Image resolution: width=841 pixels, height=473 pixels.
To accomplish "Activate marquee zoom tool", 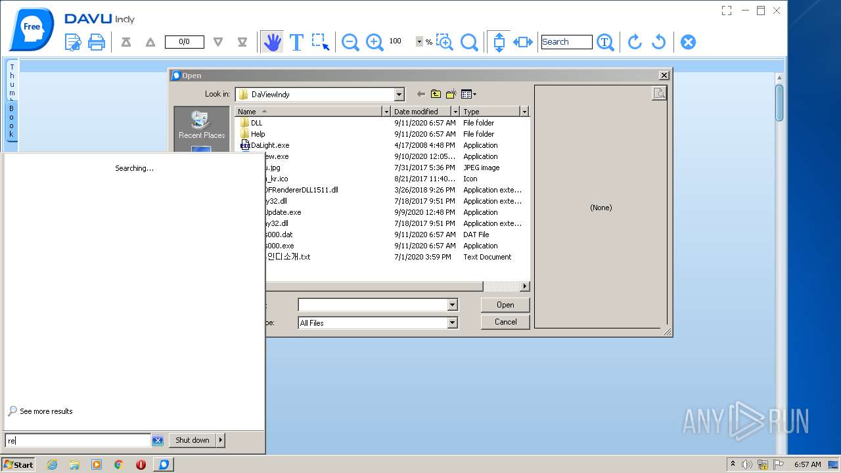I will pos(445,42).
